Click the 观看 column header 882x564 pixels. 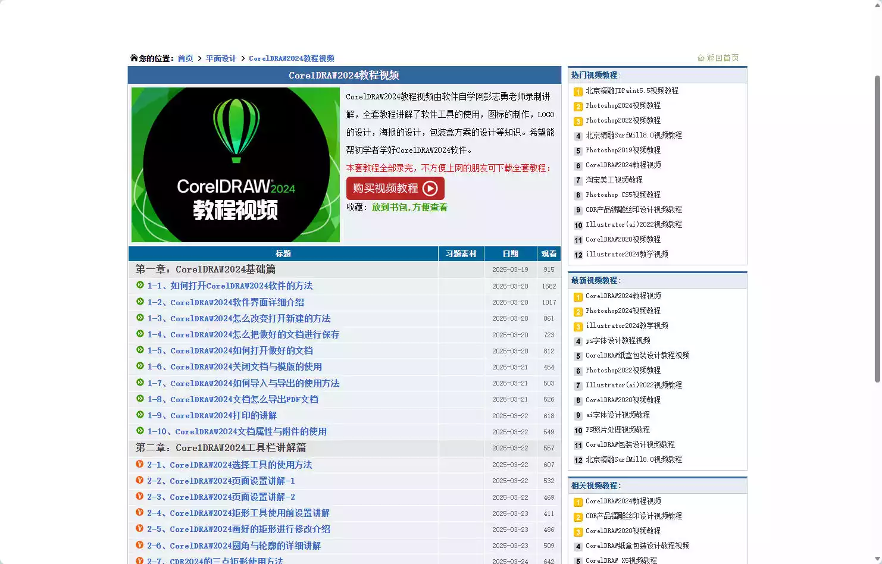[x=549, y=253]
